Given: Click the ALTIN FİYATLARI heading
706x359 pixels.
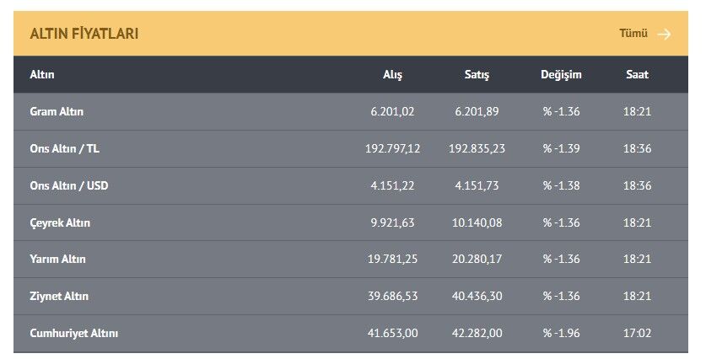Looking at the screenshot, I should click(84, 34).
